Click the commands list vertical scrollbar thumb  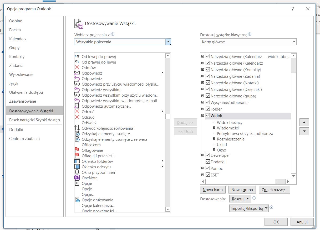(x=168, y=117)
